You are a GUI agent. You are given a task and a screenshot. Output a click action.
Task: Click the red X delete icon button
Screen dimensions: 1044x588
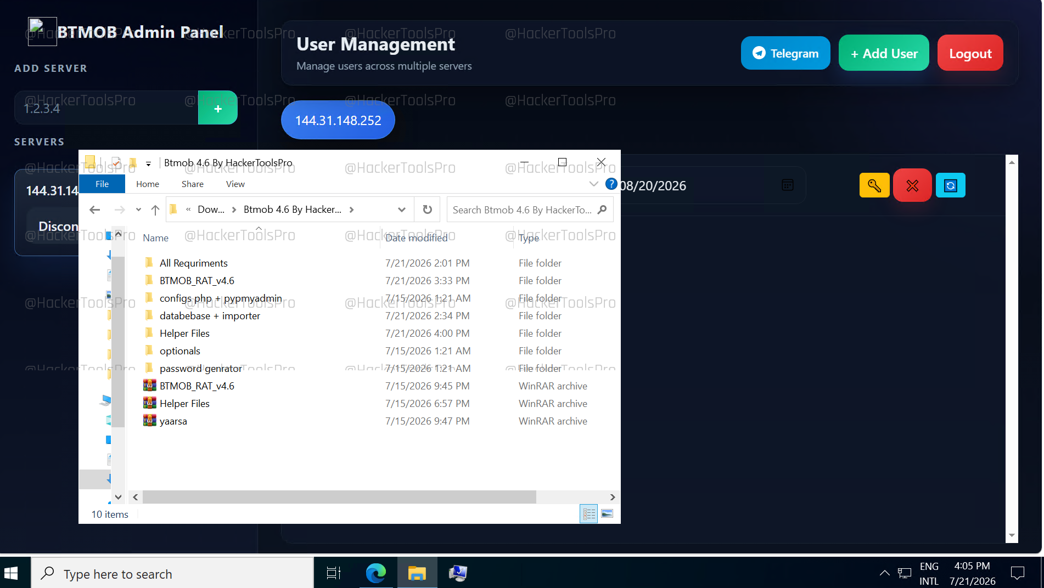point(912,185)
